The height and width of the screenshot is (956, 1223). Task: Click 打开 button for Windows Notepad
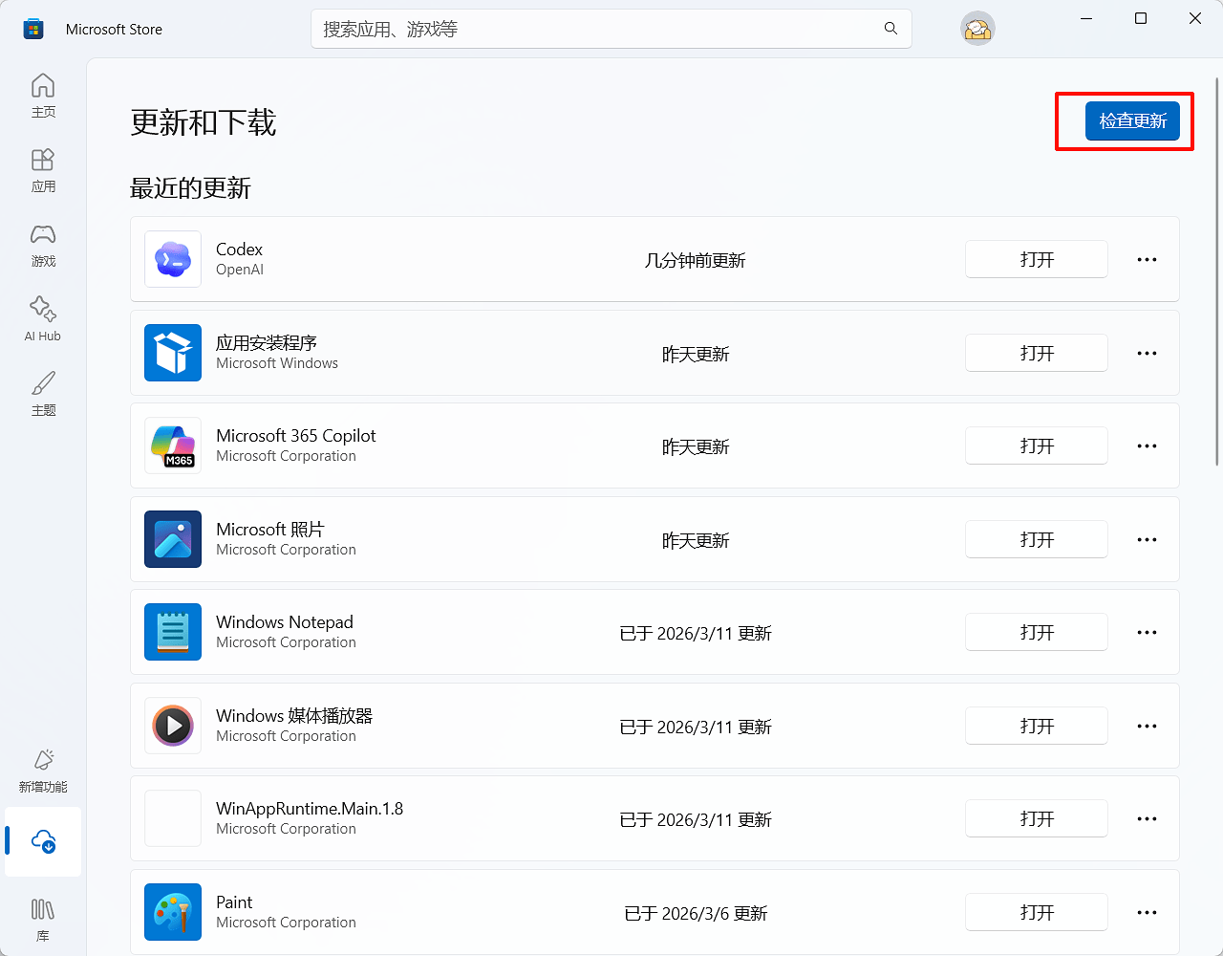click(1037, 632)
